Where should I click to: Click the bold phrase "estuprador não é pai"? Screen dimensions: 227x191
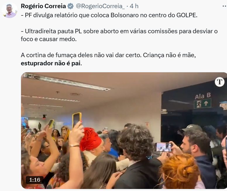tap(51, 63)
